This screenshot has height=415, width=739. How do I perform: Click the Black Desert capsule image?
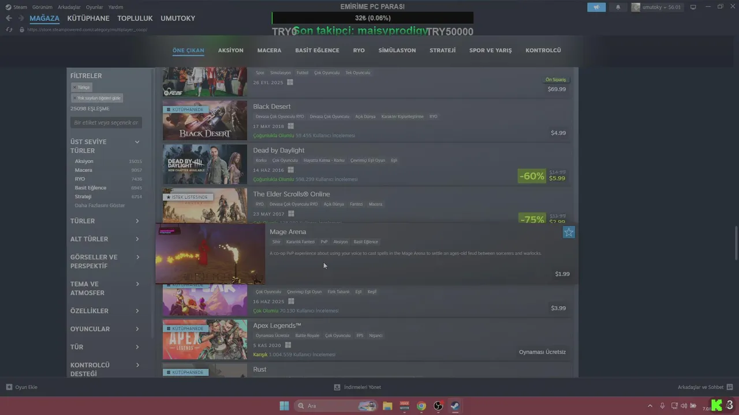205,120
